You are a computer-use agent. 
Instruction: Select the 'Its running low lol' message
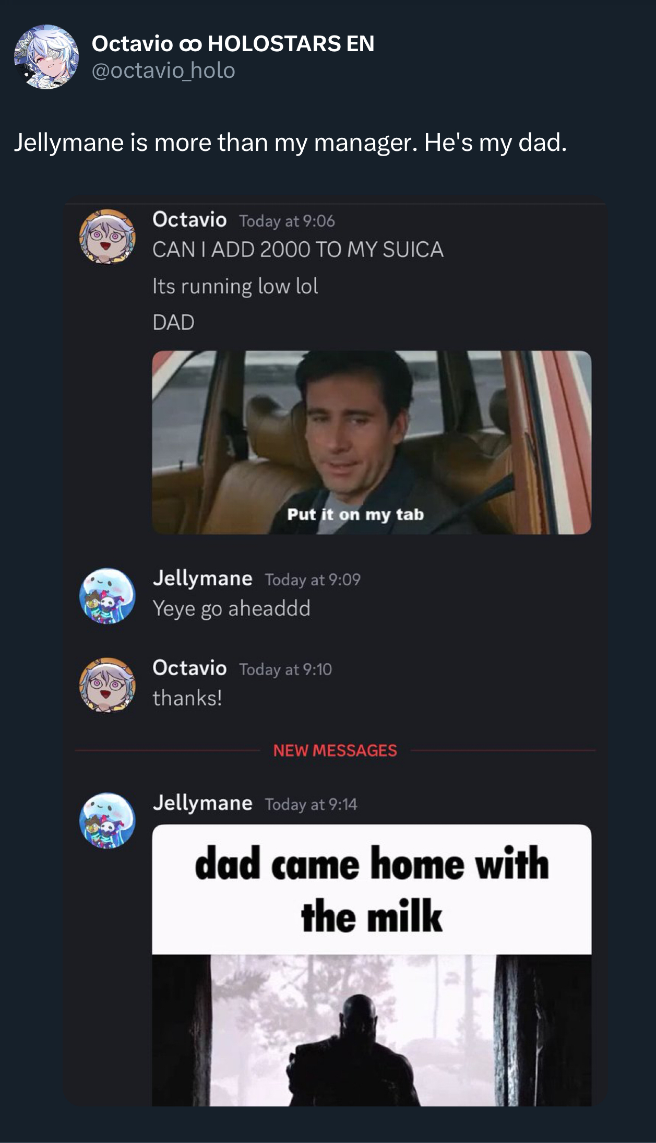[x=235, y=286]
